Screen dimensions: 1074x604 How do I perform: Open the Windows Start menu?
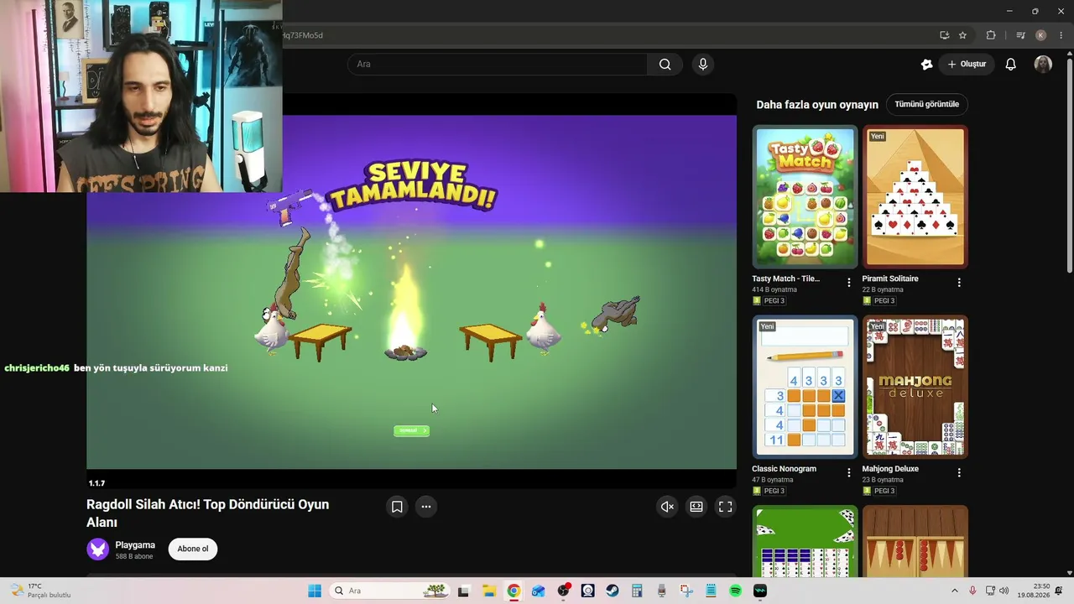(x=315, y=591)
